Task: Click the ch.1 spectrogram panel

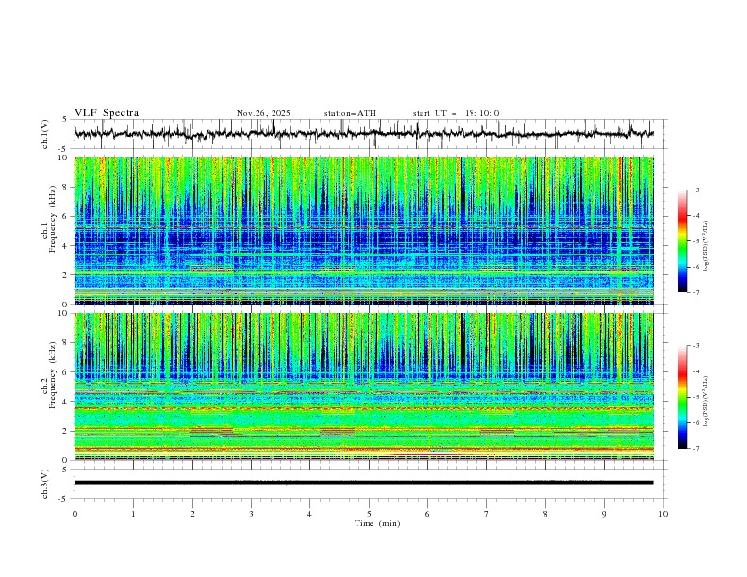Action: [x=363, y=230]
